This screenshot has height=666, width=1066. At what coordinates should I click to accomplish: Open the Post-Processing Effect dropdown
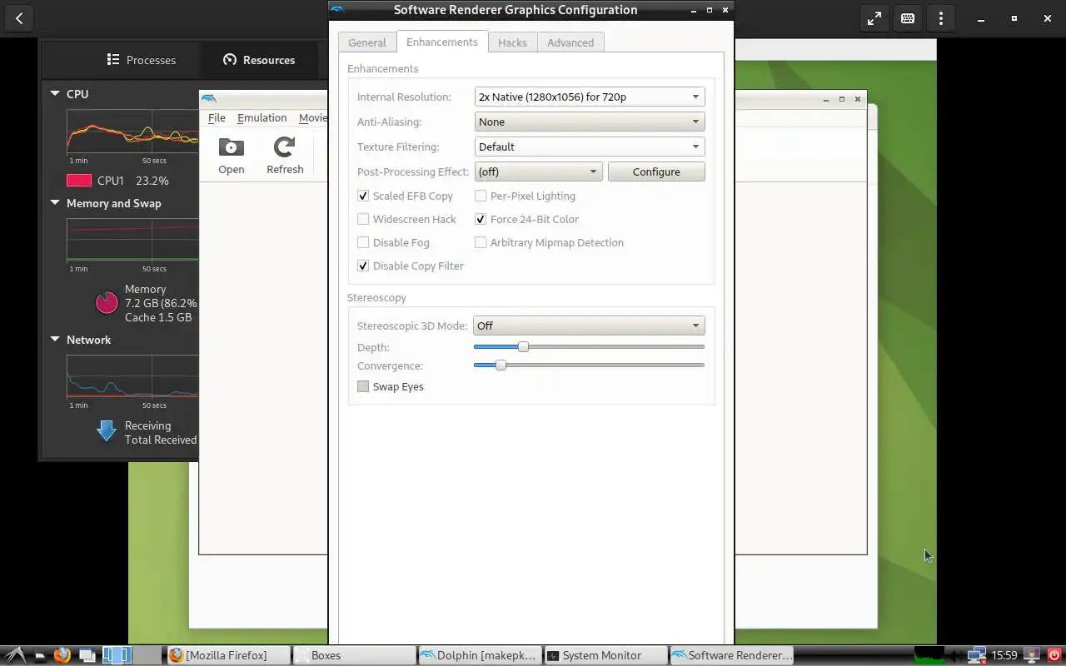(539, 171)
